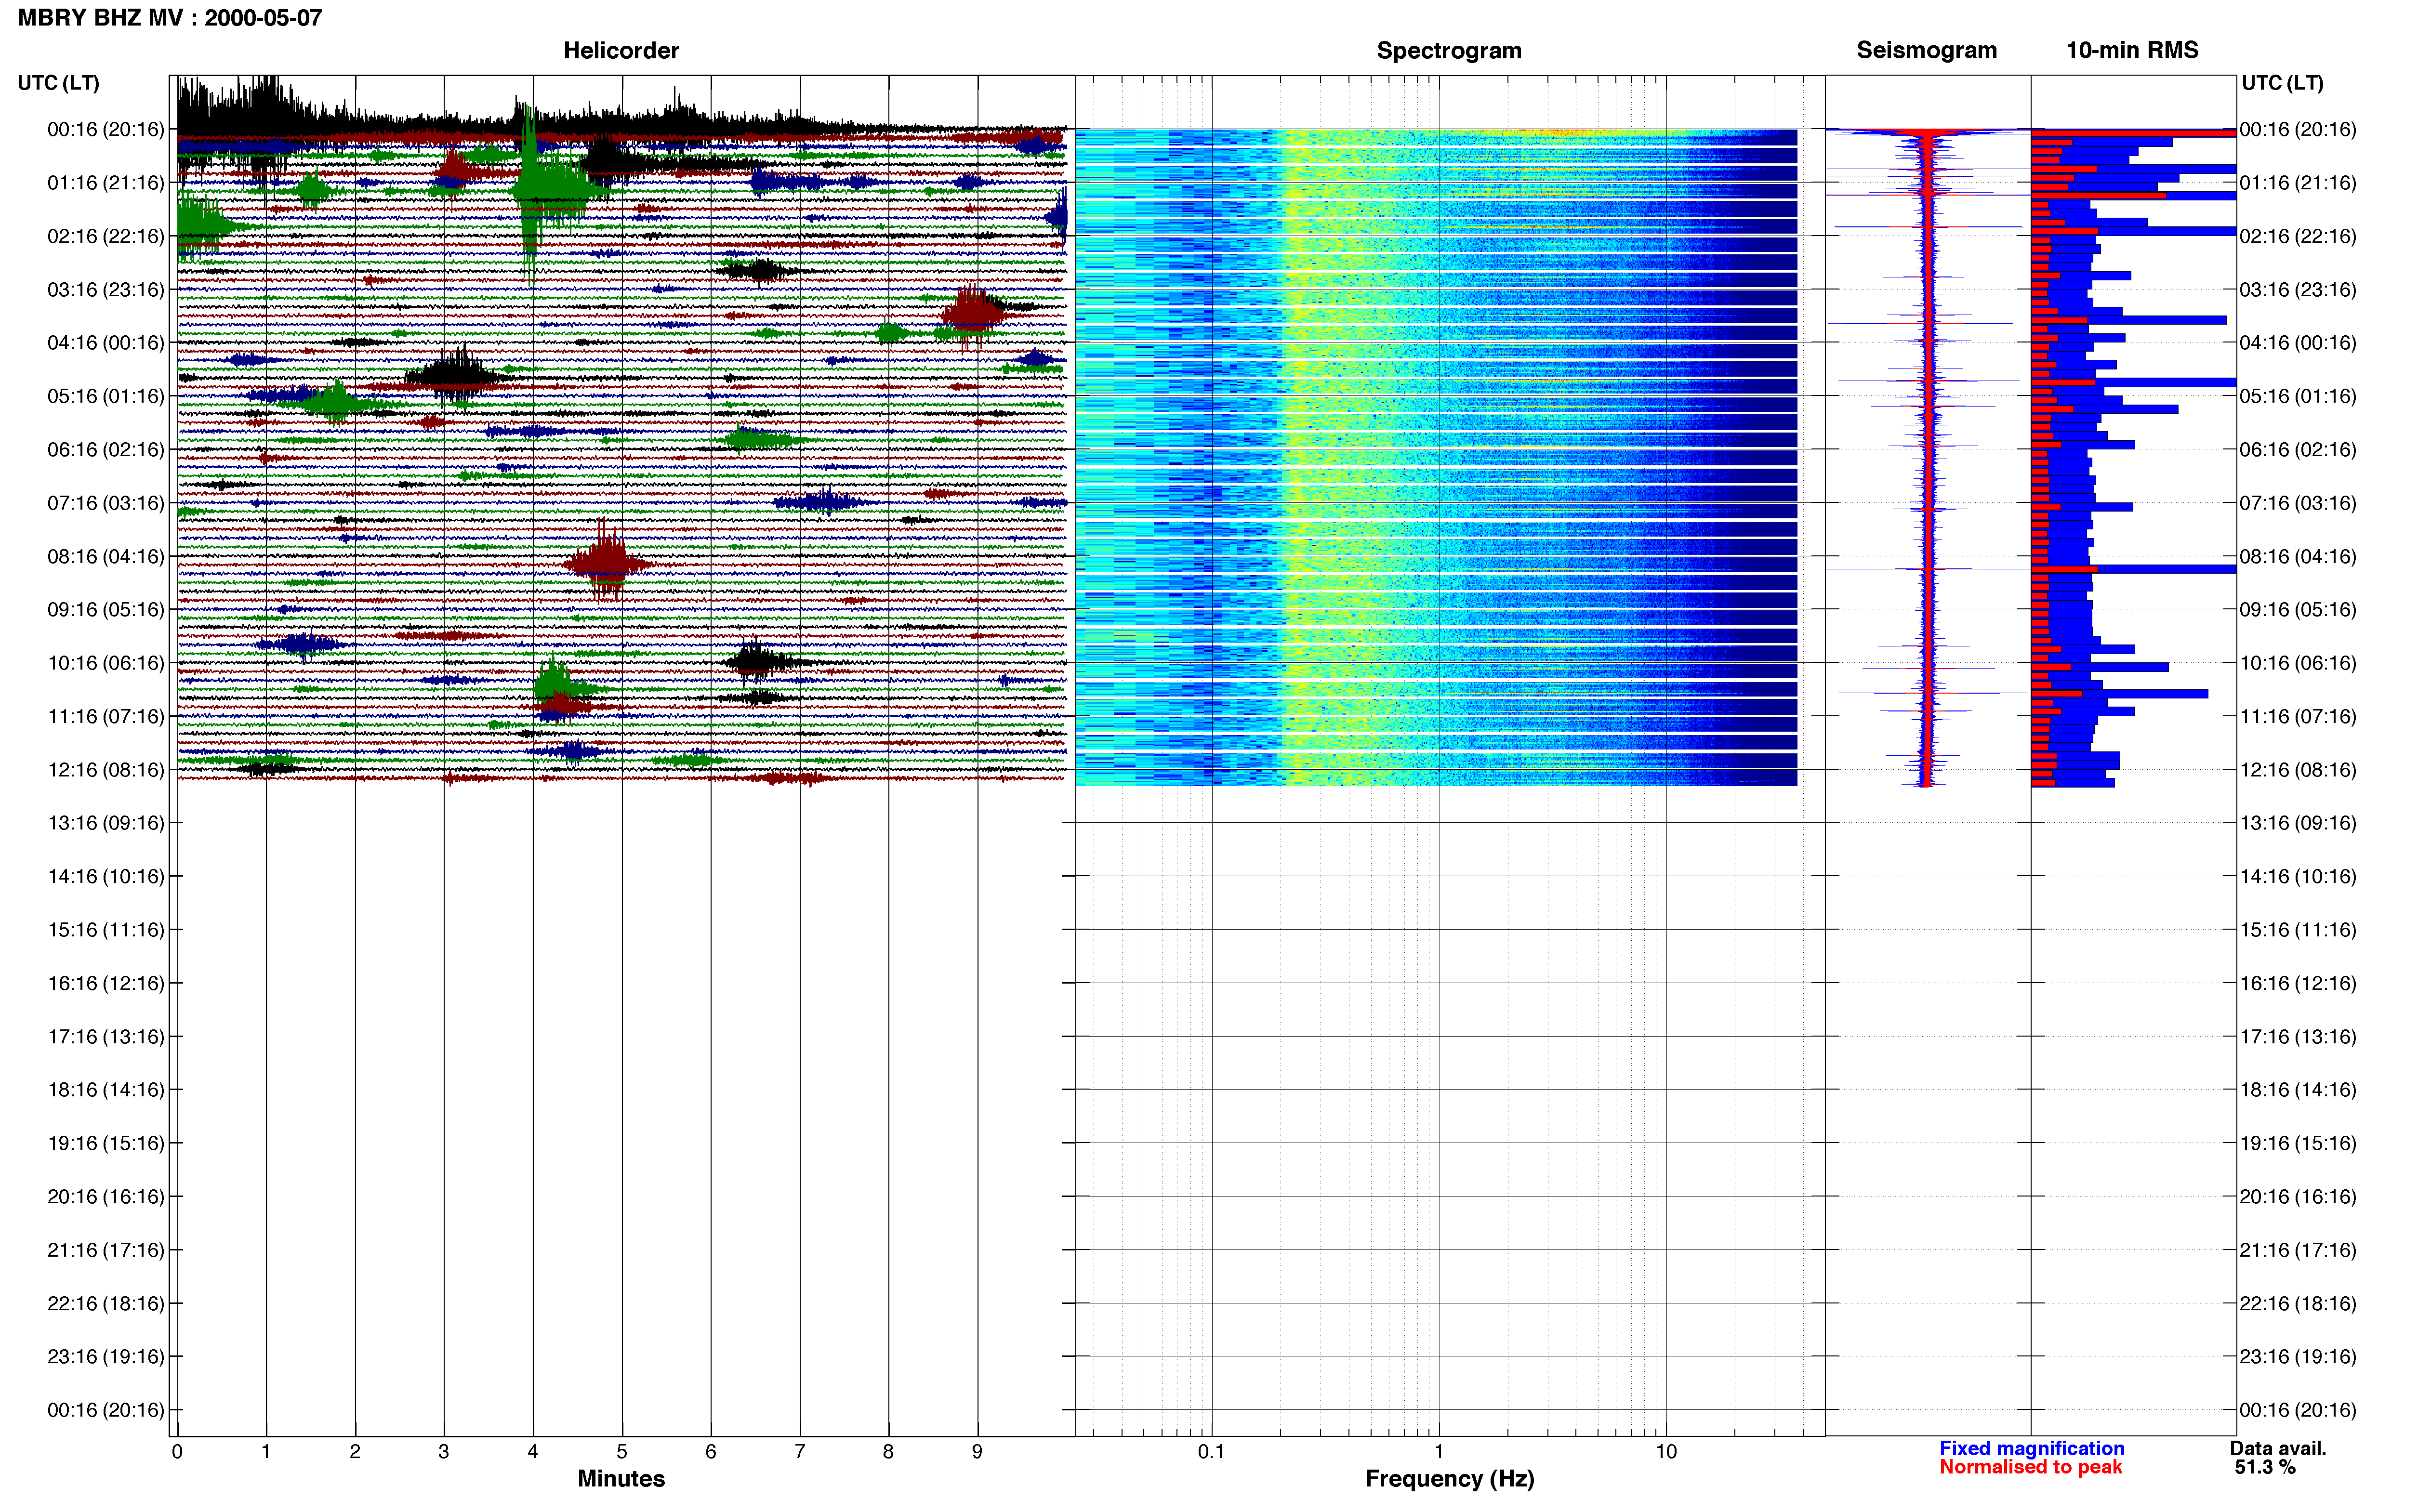This screenshot has width=2418, height=1512.
Task: Click left time label '01:16 (21:16)'
Action: click(x=106, y=183)
